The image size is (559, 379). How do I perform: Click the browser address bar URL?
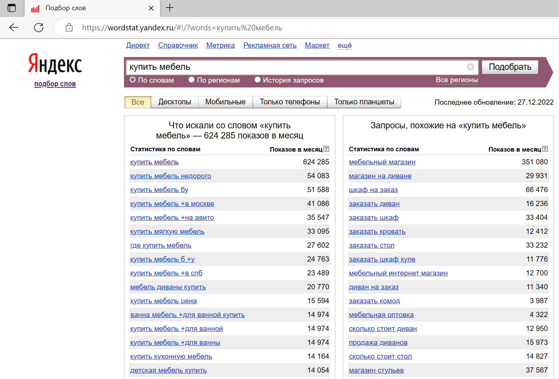[x=182, y=28]
